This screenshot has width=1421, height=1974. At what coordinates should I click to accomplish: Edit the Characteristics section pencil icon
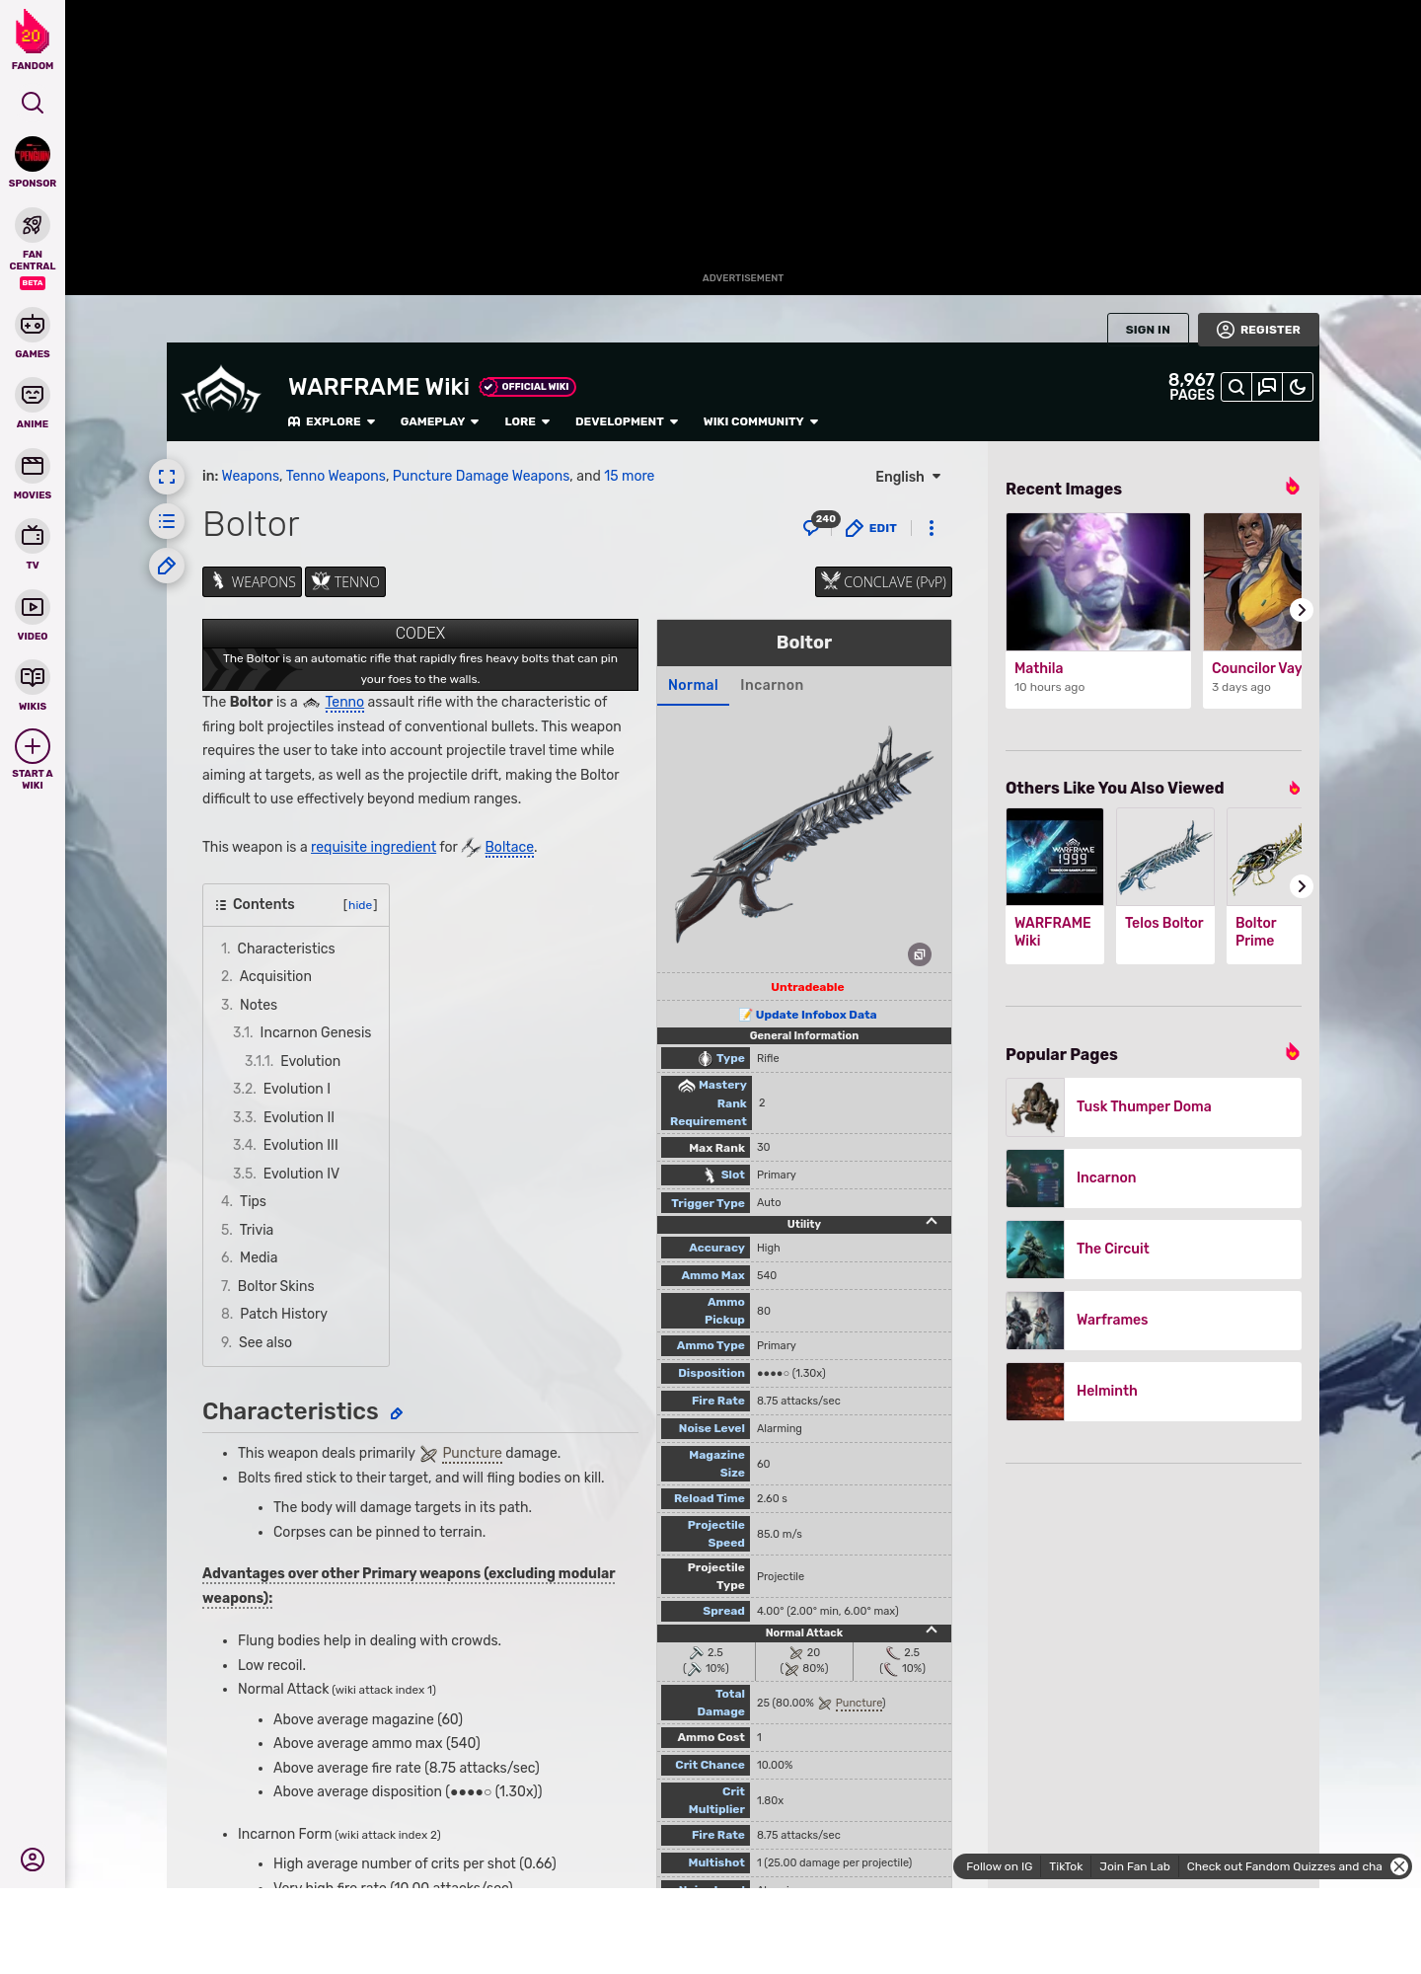tap(397, 1413)
